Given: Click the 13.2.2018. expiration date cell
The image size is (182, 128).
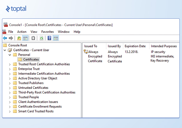Looking at the screenshot, I should (131, 52).
